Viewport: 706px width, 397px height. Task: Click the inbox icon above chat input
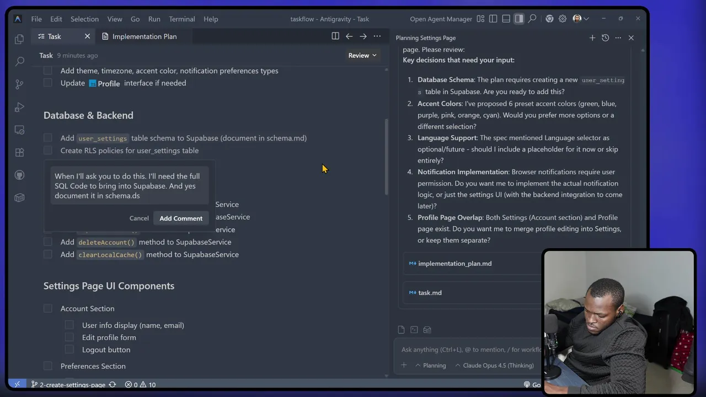click(427, 330)
